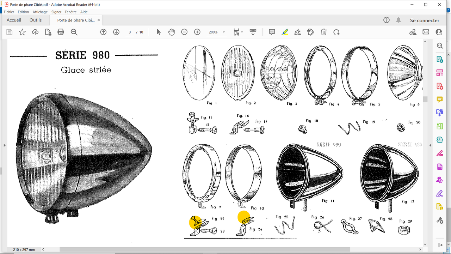This screenshot has width=451, height=254.
Task: Zoom in with the plus button
Action: pos(197,32)
